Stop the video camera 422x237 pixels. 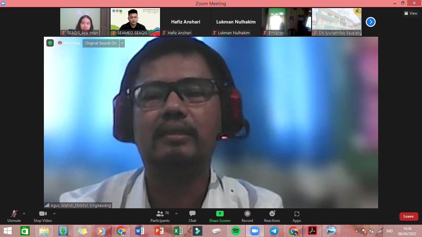pyautogui.click(x=43, y=216)
